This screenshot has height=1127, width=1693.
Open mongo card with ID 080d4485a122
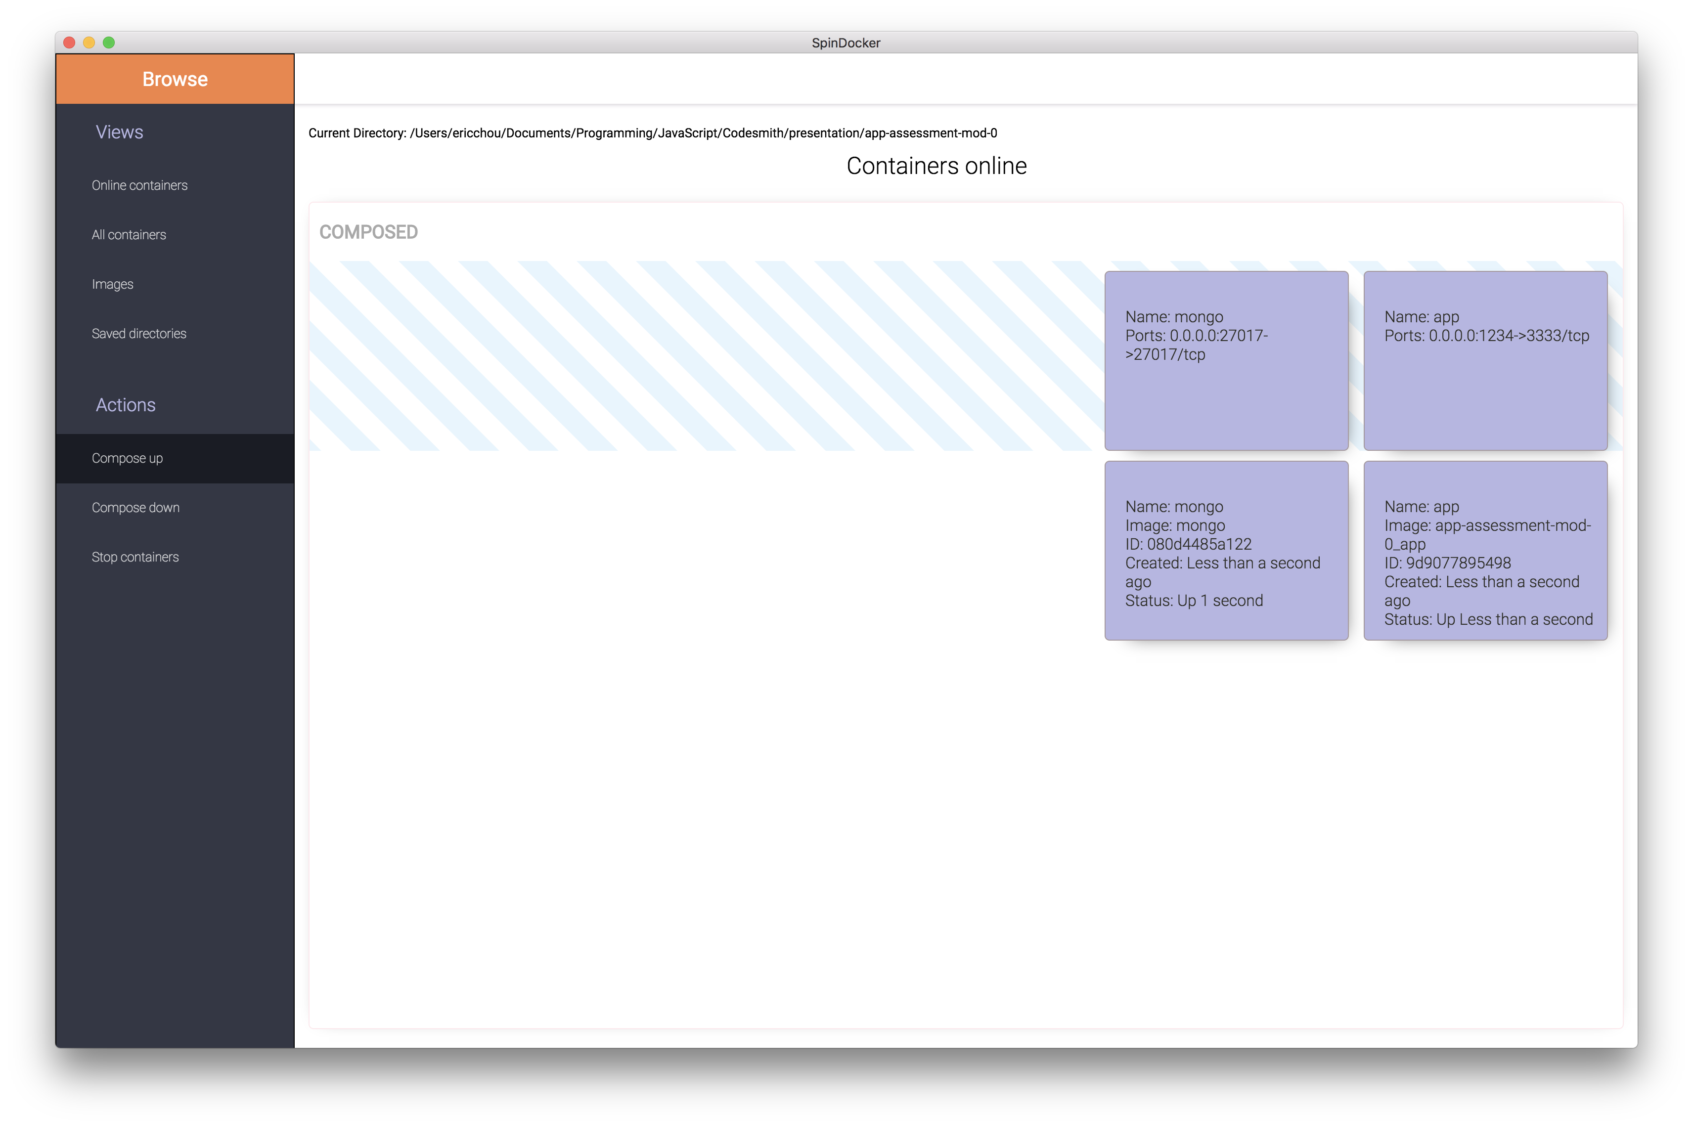coord(1226,551)
